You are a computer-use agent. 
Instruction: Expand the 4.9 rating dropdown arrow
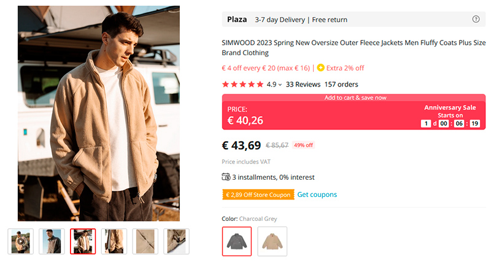click(280, 85)
